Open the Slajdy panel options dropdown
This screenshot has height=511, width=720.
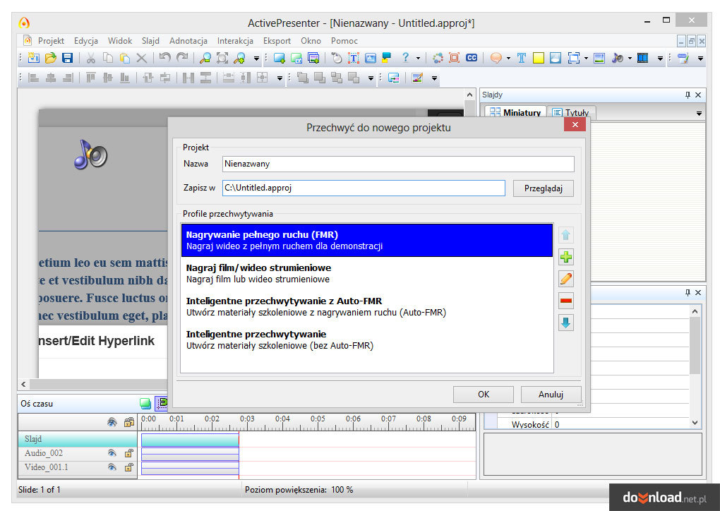[x=699, y=113]
